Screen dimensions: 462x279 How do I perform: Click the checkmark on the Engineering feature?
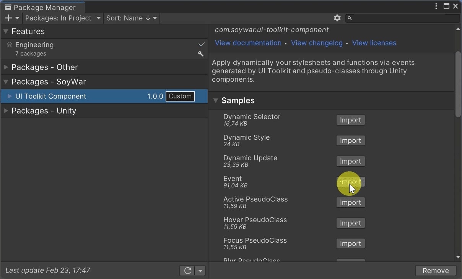[x=201, y=44]
